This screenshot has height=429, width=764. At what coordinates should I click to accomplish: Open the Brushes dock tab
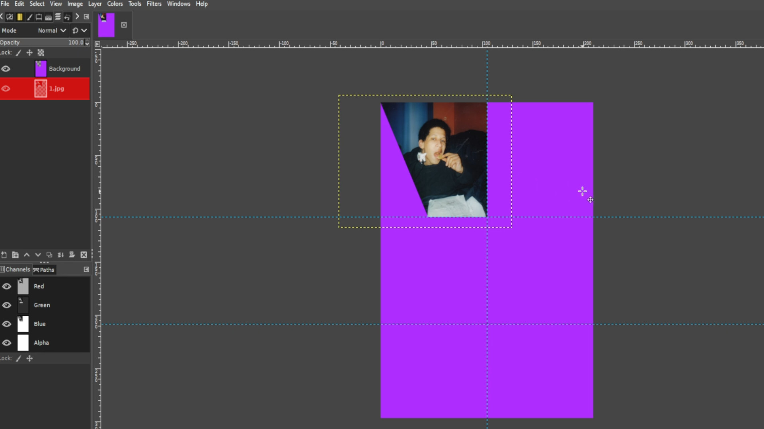(x=29, y=17)
